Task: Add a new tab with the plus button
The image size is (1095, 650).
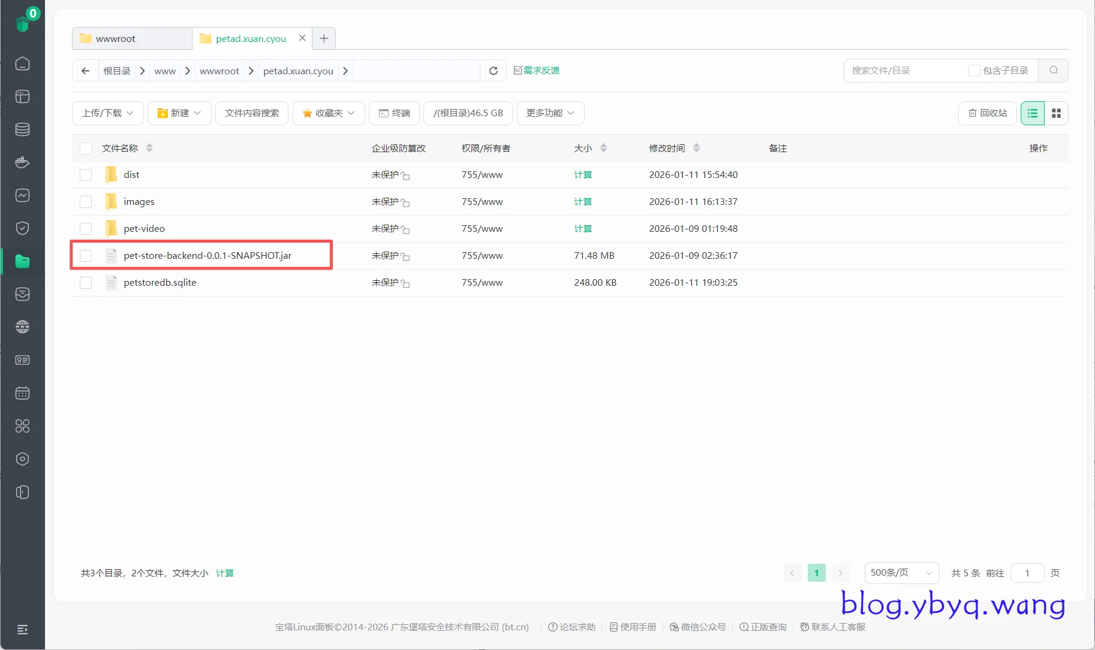Action: pos(324,38)
